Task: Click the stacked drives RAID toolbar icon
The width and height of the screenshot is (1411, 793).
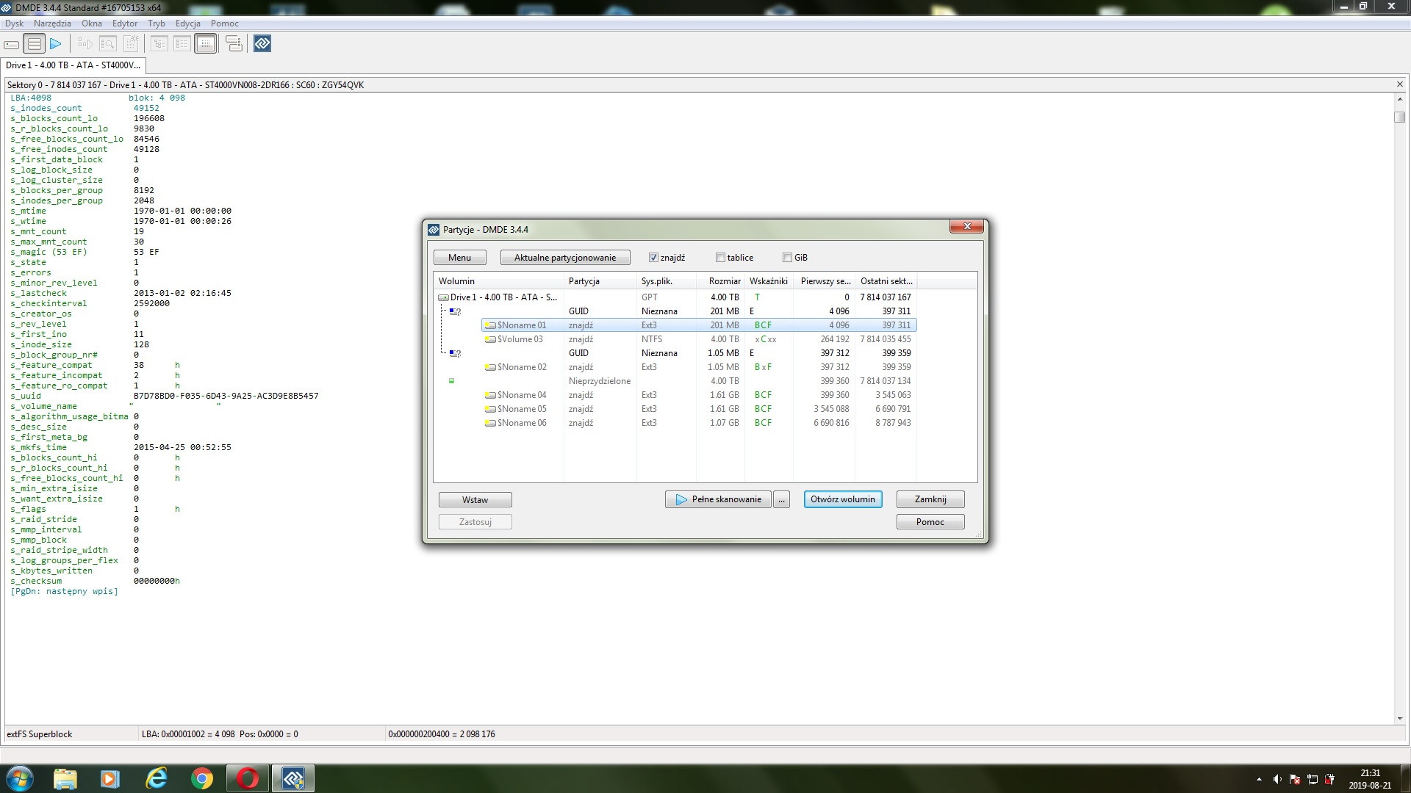Action: coord(234,44)
